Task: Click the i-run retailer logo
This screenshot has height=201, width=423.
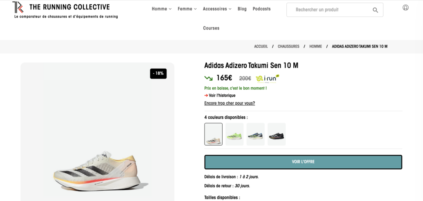Action: pyautogui.click(x=267, y=78)
